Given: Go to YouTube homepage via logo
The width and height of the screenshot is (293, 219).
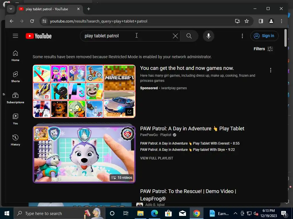Looking at the screenshot, I should coord(39,36).
